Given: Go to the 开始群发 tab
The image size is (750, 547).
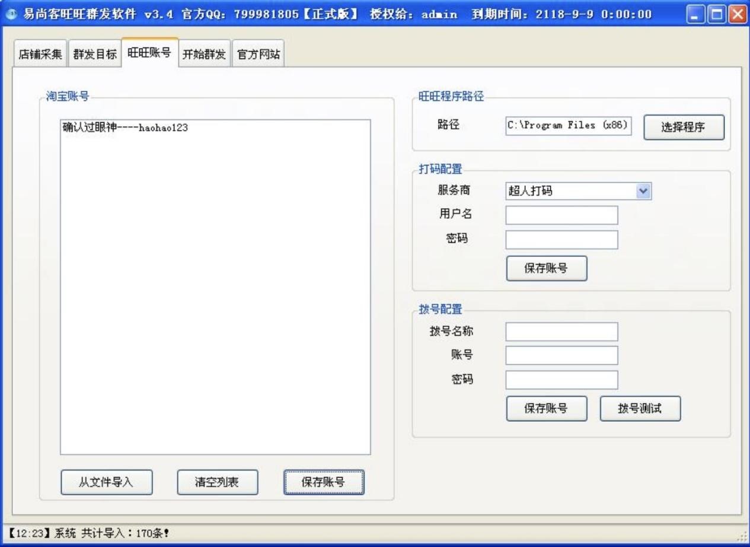Looking at the screenshot, I should pyautogui.click(x=204, y=55).
